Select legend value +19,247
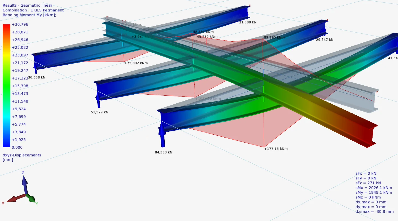Viewport: 398px width, 221px height. [x=20, y=70]
